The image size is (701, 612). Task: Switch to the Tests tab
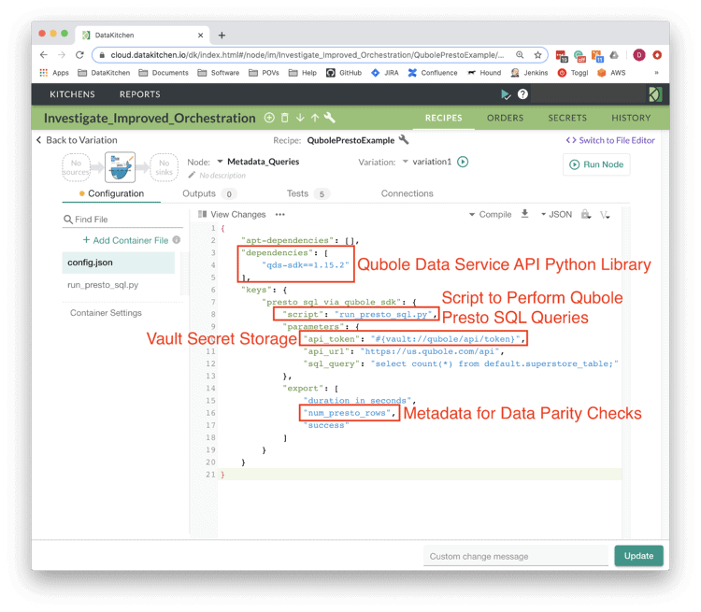pos(297,193)
